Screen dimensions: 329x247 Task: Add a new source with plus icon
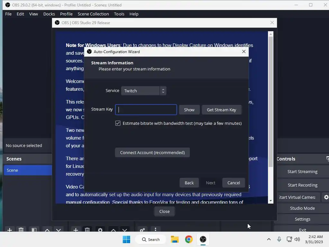coord(76,230)
